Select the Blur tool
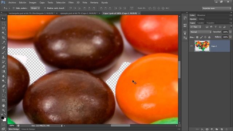 click(3, 76)
